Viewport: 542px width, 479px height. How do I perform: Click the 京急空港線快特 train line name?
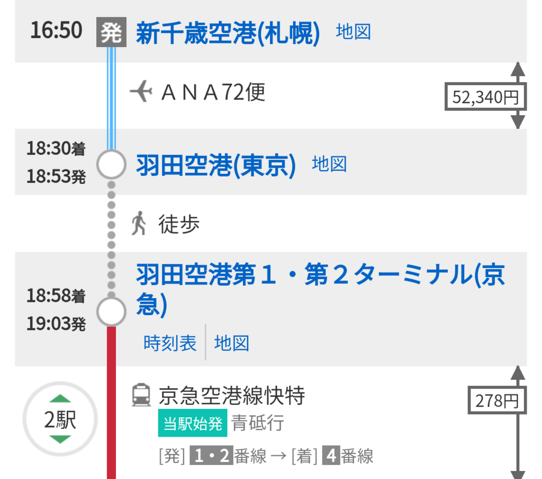[232, 395]
